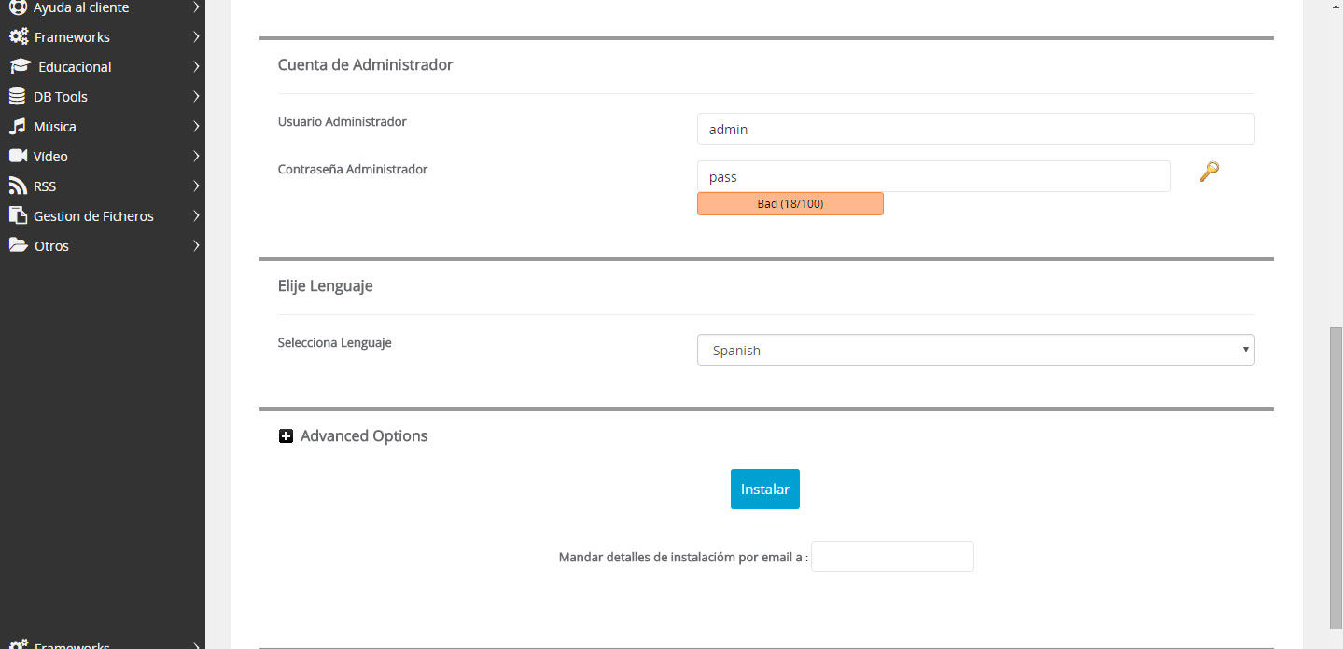1343x649 pixels.
Task: Click the Gestion de Ficheros file icon
Action: (x=17, y=216)
